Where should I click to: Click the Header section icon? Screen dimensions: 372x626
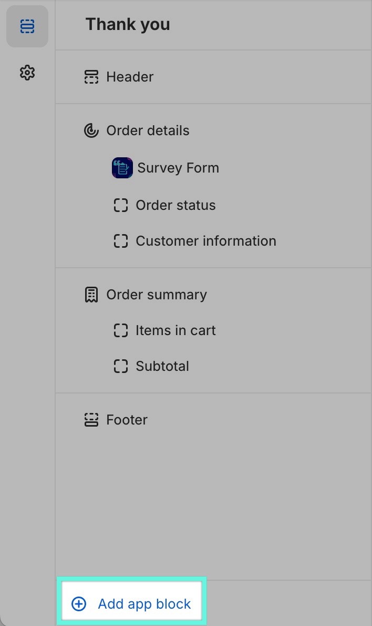point(91,77)
